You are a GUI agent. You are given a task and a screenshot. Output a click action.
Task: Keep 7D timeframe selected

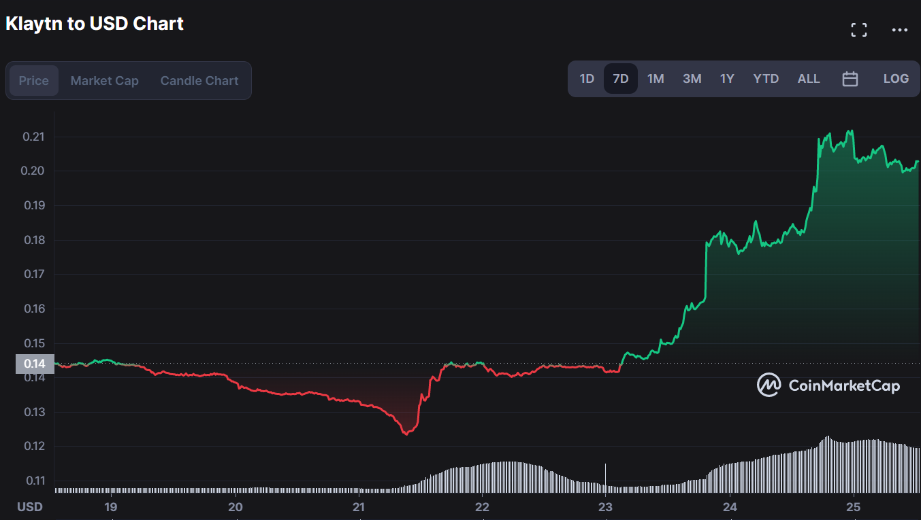[x=620, y=79]
